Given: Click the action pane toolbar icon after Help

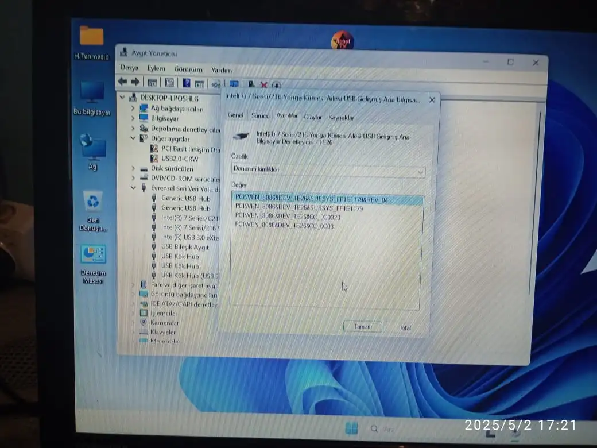Looking at the screenshot, I should (x=200, y=83).
